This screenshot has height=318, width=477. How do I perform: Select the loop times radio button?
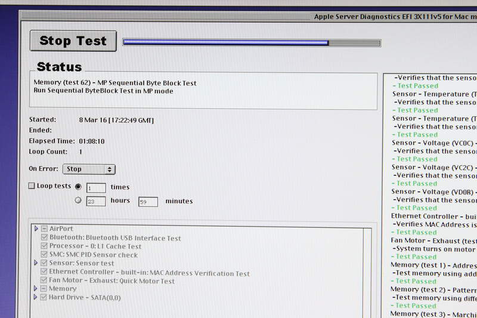[78, 187]
